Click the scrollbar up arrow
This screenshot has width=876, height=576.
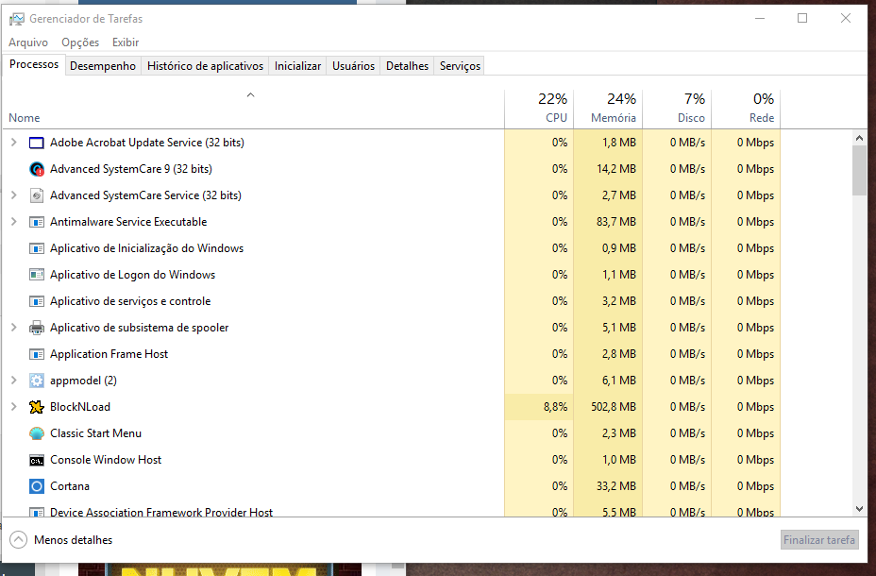coord(859,138)
